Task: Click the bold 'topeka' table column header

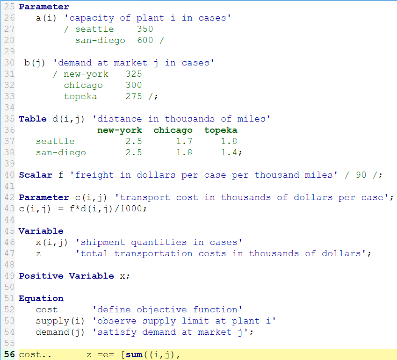Action: (221, 130)
